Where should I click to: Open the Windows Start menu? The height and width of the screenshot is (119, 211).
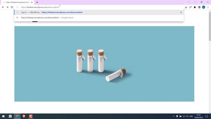coord(3,116)
